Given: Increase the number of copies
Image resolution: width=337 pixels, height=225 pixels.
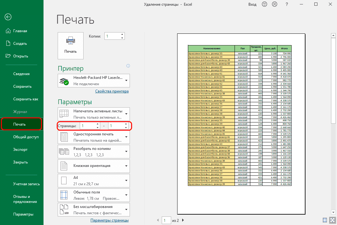Looking at the screenshot, I should coord(122,35).
